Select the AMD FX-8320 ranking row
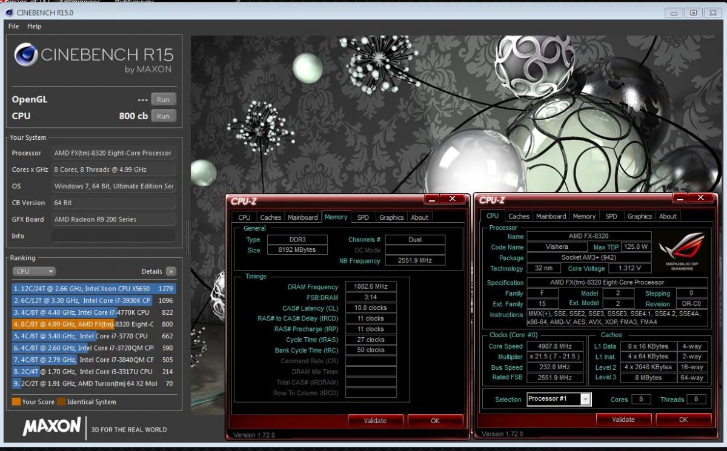727x451 pixels. [93, 324]
